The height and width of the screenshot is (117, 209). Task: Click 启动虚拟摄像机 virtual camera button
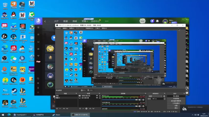tap(176, 101)
